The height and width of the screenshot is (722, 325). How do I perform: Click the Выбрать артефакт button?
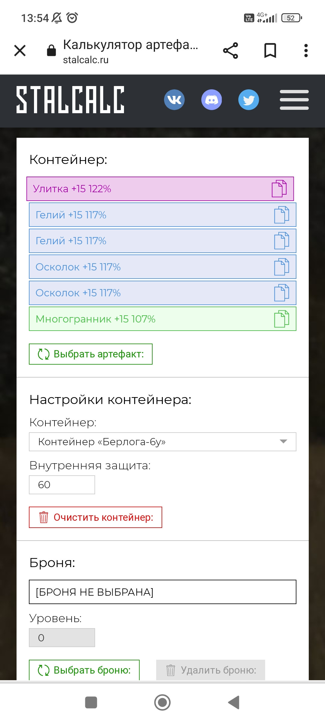[91, 354]
